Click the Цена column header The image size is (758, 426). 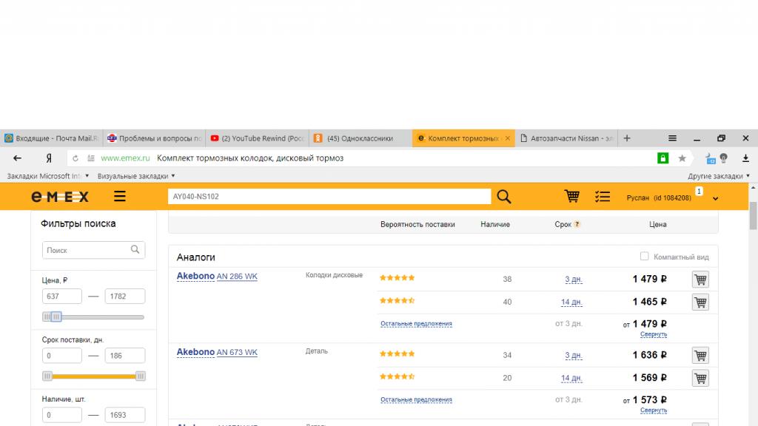click(657, 224)
